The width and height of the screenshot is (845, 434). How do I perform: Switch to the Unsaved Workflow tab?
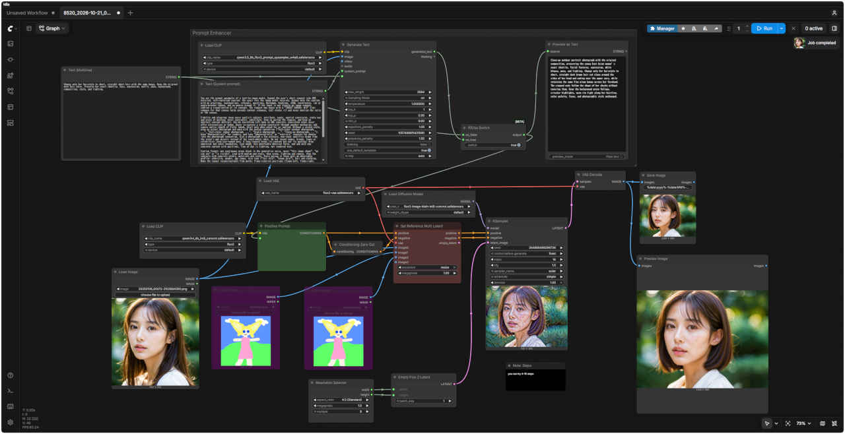point(30,13)
